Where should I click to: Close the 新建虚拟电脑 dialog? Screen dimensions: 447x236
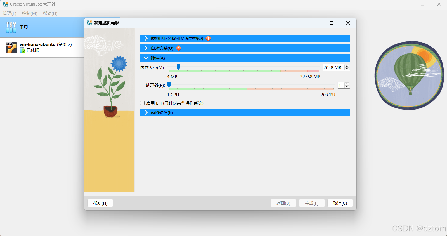point(348,23)
